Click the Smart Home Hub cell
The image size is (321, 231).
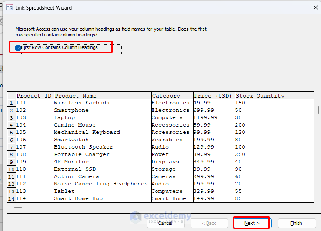103,198
